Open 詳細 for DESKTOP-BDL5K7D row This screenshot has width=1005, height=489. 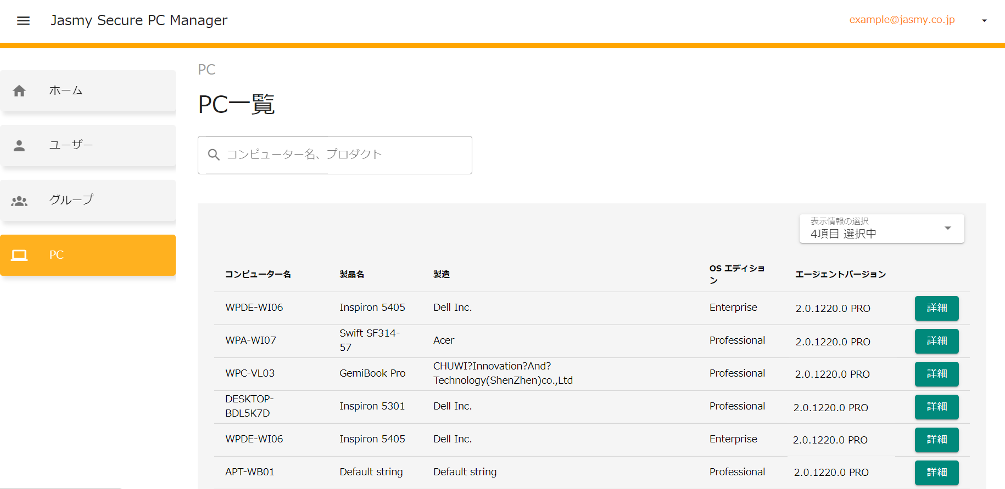(936, 407)
